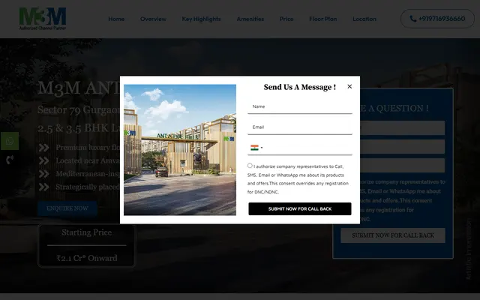This screenshot has width=480, height=300.
Task: Go to the Amenities section
Action: pos(250,19)
